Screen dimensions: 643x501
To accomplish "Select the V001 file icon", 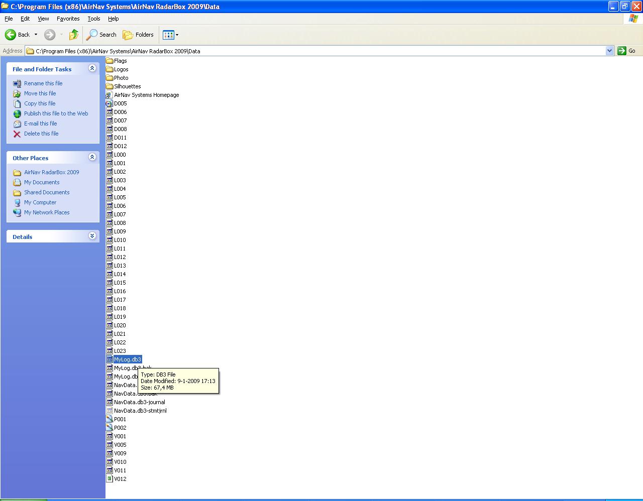I will coord(110,436).
